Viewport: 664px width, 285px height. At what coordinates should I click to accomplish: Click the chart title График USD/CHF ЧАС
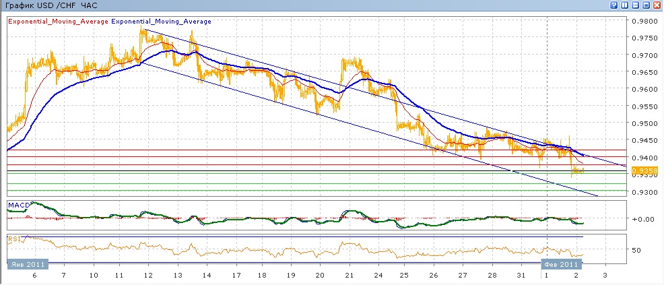50,5
